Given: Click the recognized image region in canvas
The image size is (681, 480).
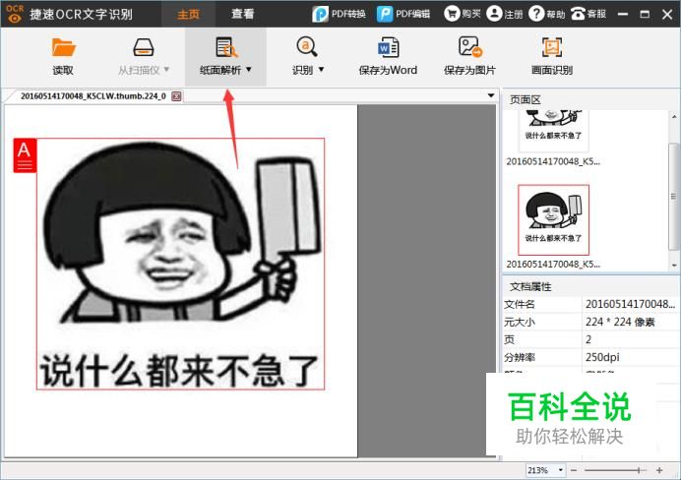Looking at the screenshot, I should coord(181,264).
